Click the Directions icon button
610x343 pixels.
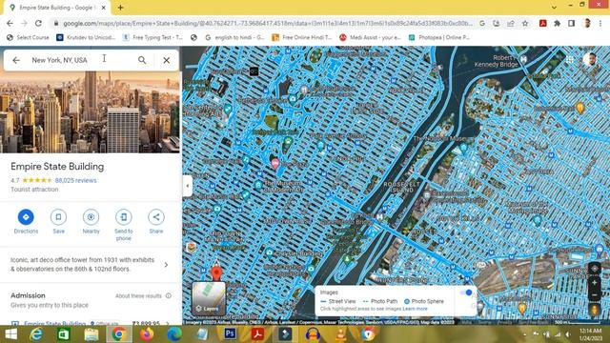(x=26, y=217)
